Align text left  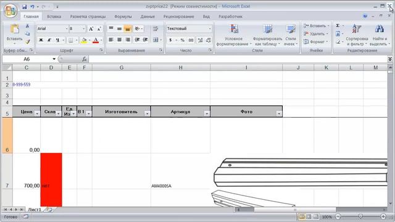[x=111, y=39]
